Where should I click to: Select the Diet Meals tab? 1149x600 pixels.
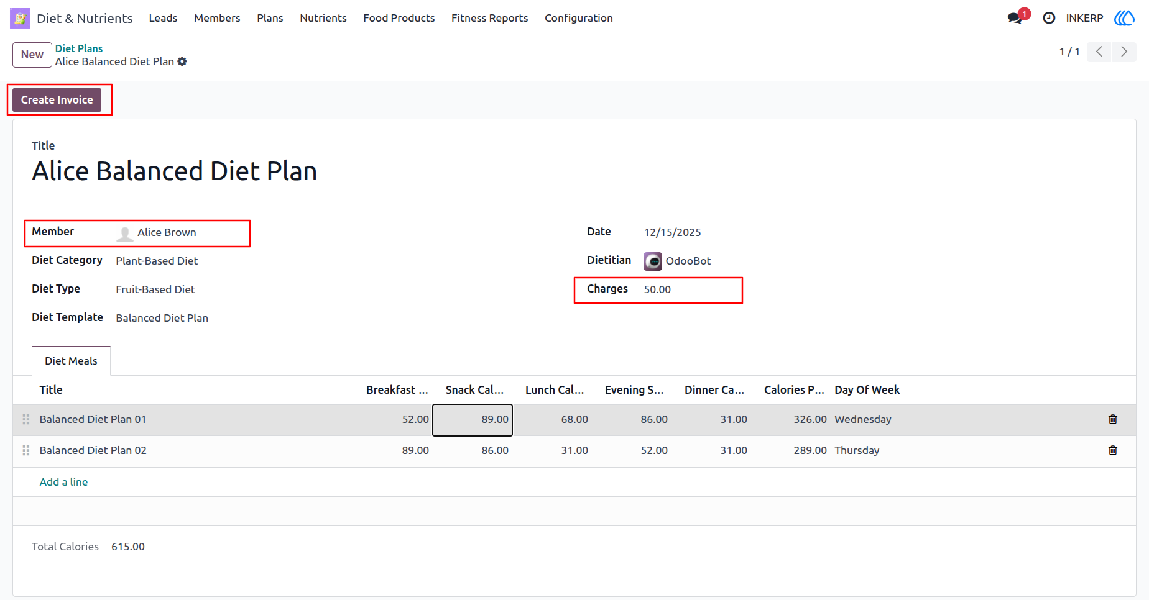[71, 361]
